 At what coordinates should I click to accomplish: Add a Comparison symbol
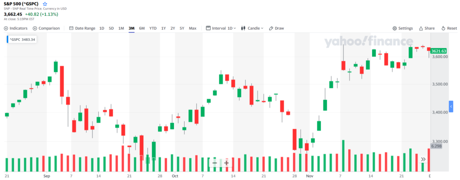tap(46, 28)
